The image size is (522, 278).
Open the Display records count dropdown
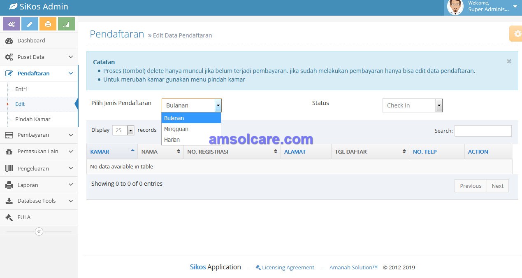pos(123,130)
